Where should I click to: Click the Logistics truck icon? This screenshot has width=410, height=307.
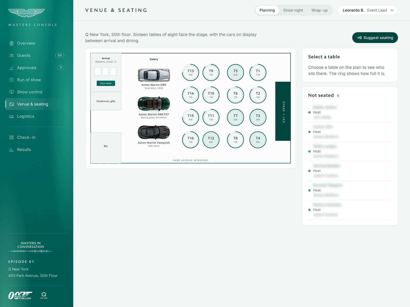pos(12,117)
